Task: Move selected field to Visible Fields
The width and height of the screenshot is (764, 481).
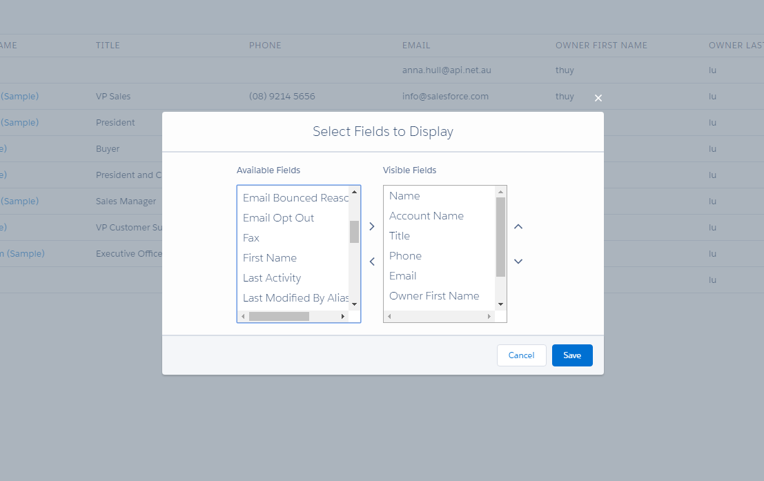Action: tap(372, 226)
